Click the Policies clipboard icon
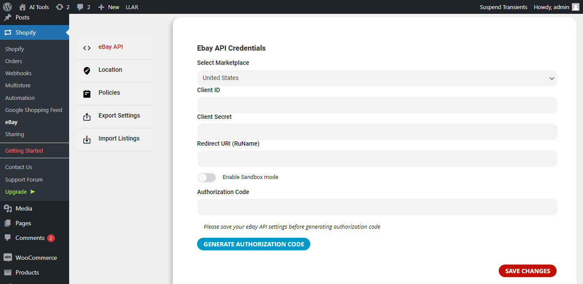583x284 pixels. [87, 93]
